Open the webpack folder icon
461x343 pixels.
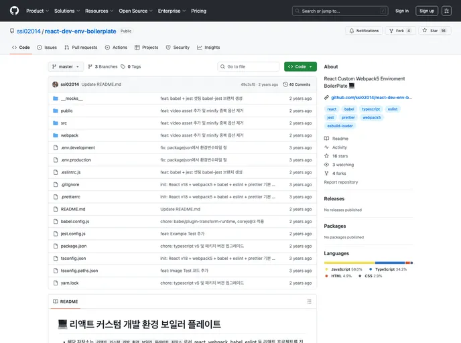click(56, 135)
